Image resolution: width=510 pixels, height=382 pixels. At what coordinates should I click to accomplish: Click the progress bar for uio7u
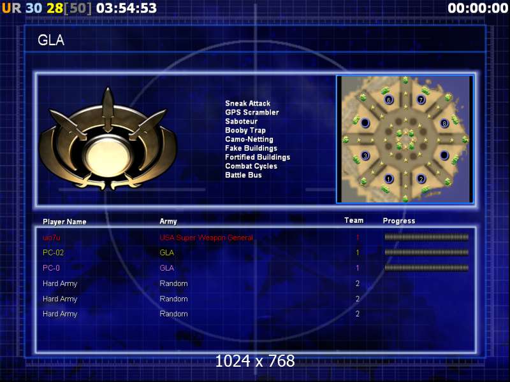tap(426, 237)
